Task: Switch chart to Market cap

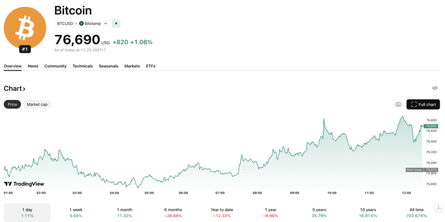Action: pyautogui.click(x=37, y=104)
